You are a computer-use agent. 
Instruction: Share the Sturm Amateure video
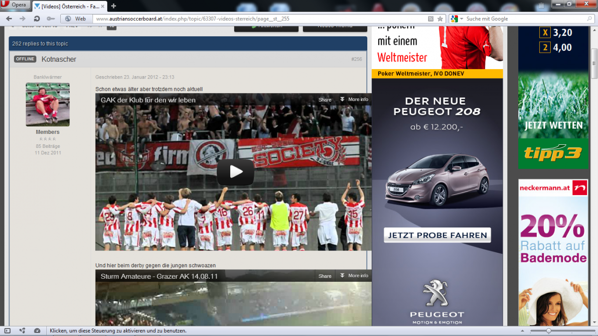[325, 276]
